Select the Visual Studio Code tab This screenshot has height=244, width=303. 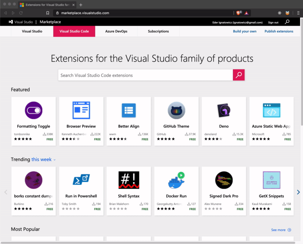(74, 31)
